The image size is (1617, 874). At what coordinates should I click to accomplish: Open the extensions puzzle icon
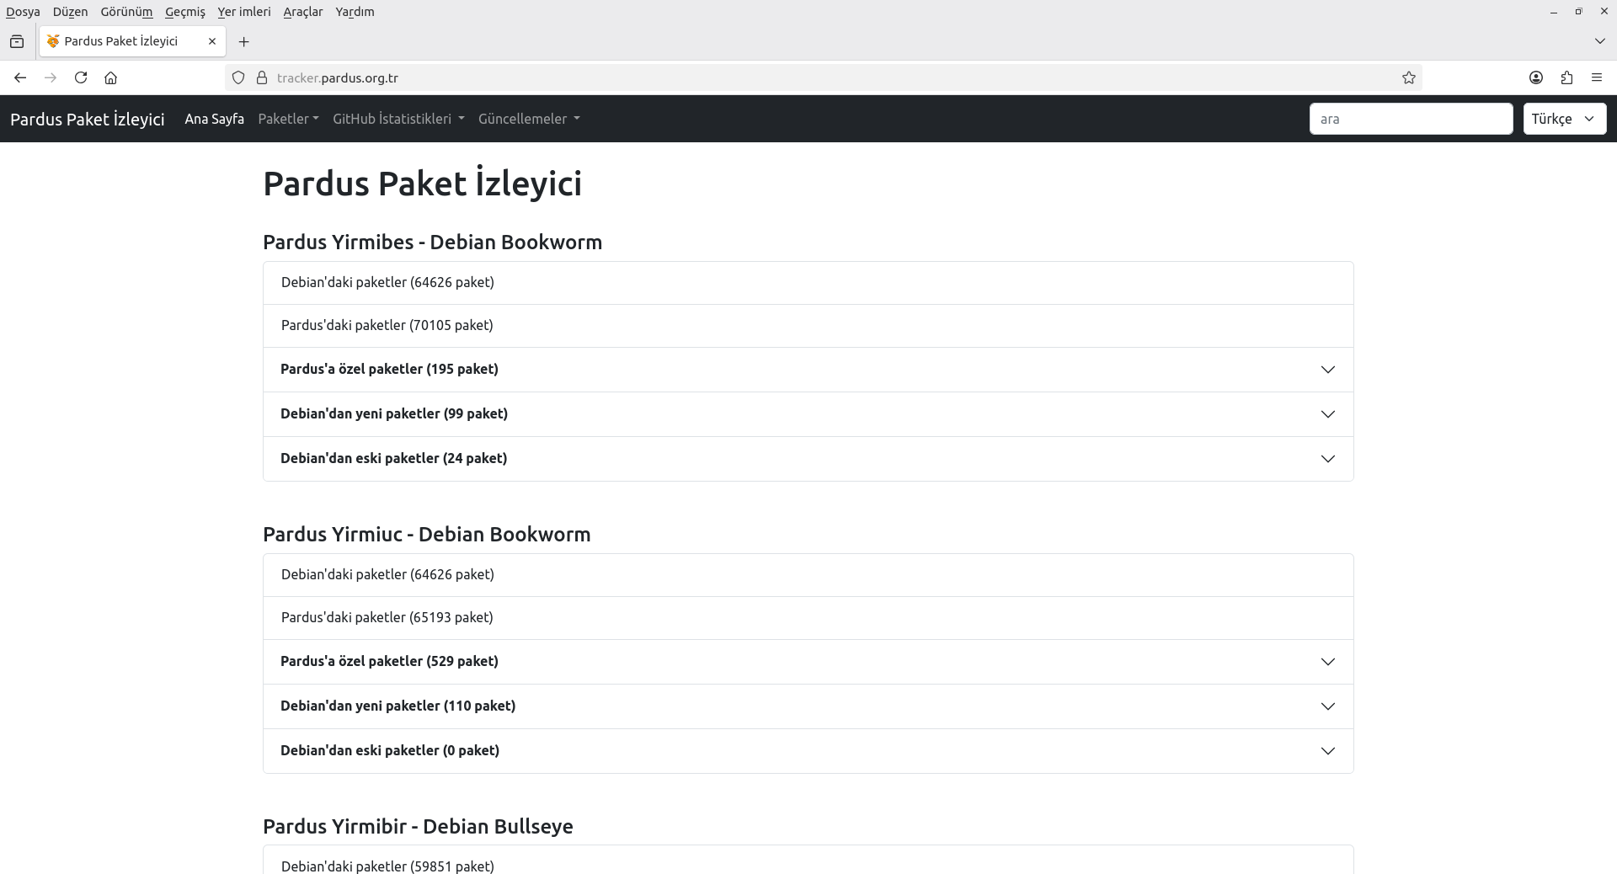(x=1566, y=77)
